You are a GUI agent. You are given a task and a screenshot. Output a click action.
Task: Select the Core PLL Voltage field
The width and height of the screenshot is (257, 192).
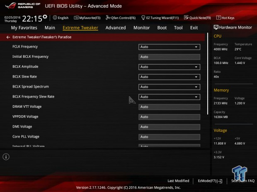click(169, 137)
